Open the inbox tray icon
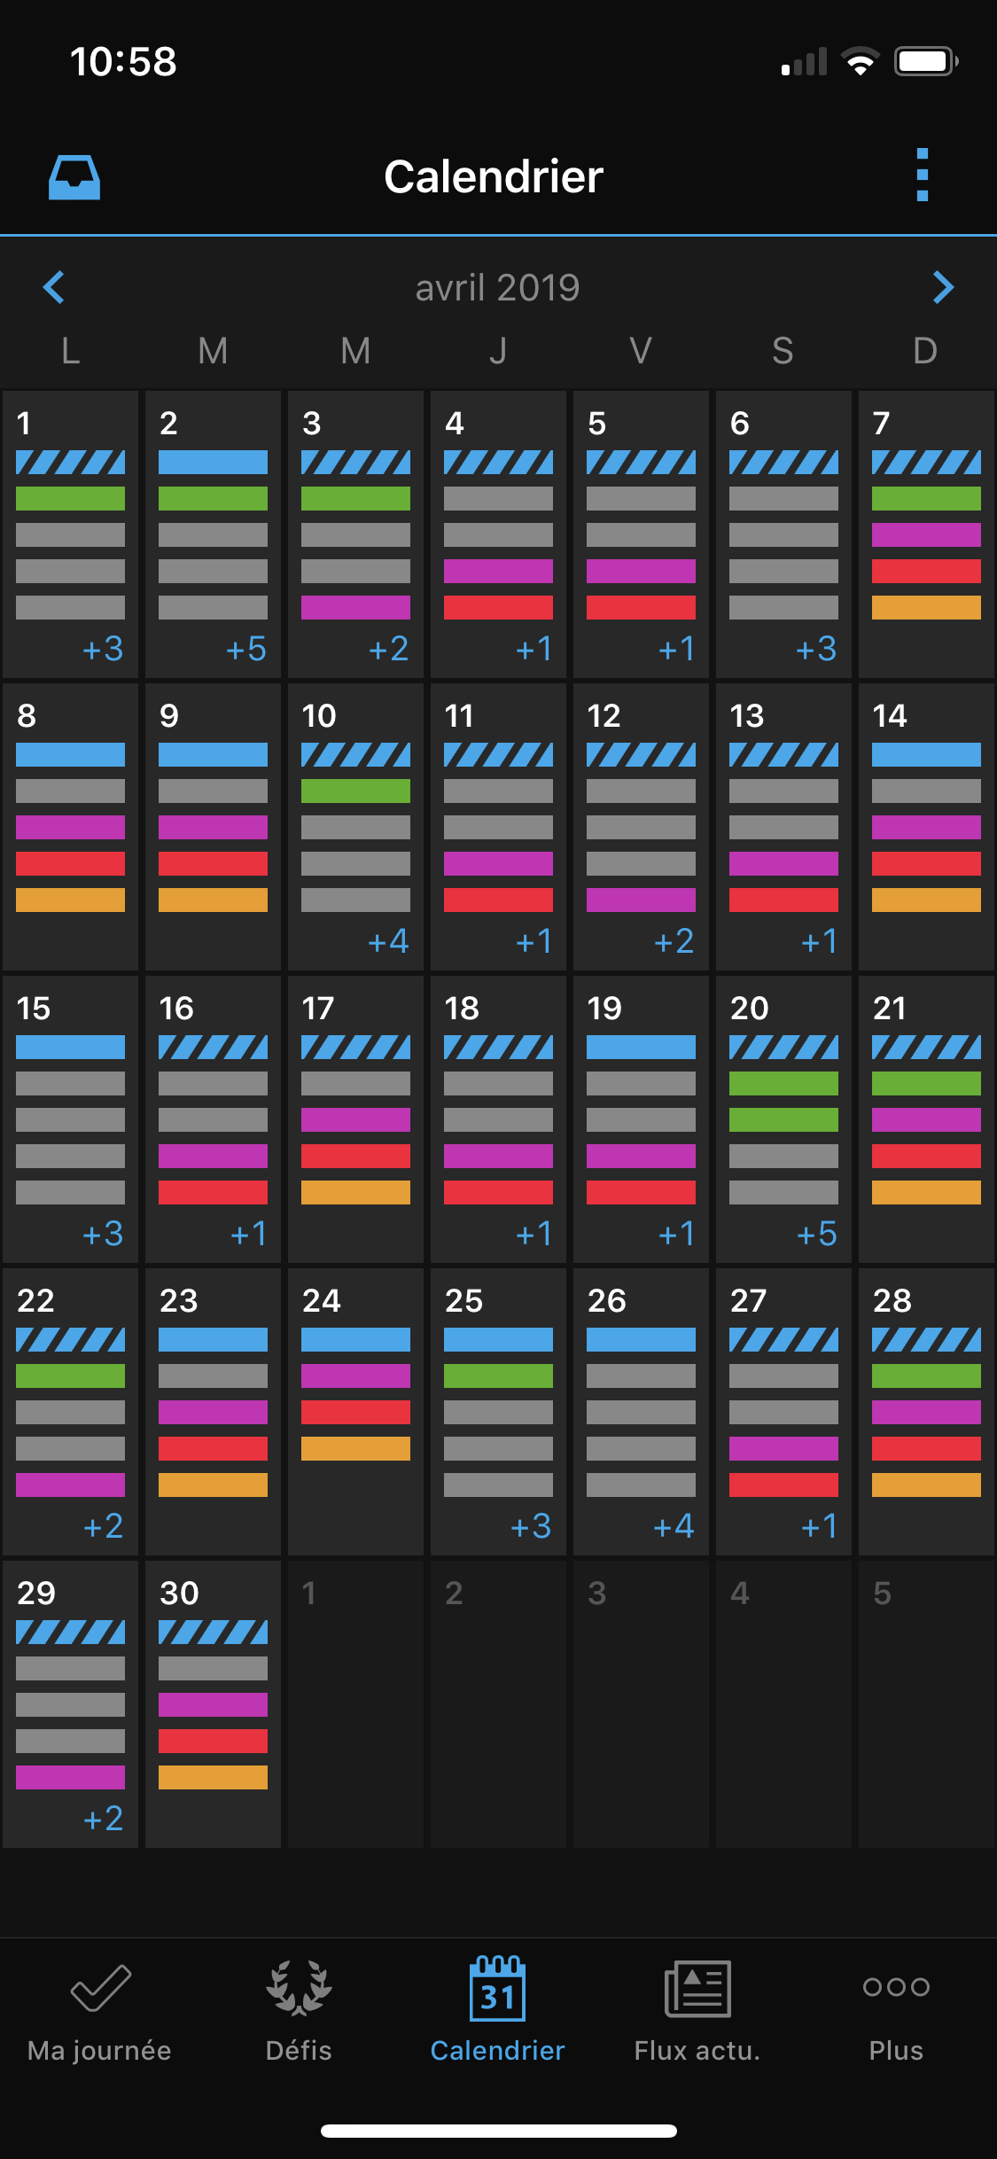The height and width of the screenshot is (2159, 997). 74,177
